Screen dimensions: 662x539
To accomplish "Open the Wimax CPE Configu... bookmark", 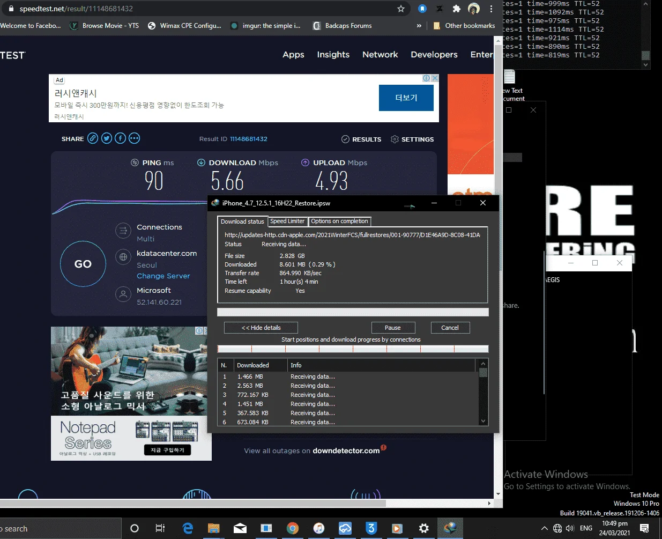I will [184, 25].
